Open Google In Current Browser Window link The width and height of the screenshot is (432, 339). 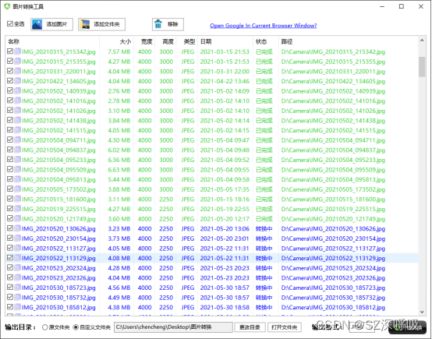pyautogui.click(x=264, y=26)
